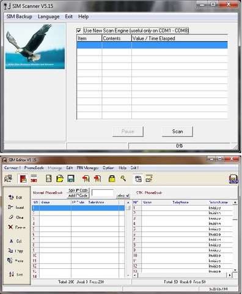The height and width of the screenshot is (294, 242).
Task: Click the floppy disk save toolbar icon
Action: 71,179
